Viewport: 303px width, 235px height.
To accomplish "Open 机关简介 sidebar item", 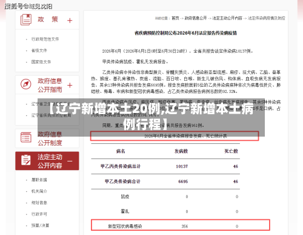I will pyautogui.click(x=39, y=191).
